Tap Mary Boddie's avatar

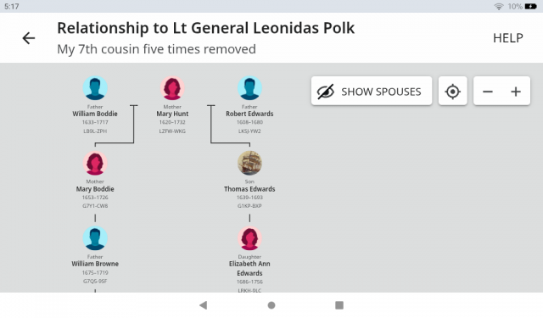95,163
